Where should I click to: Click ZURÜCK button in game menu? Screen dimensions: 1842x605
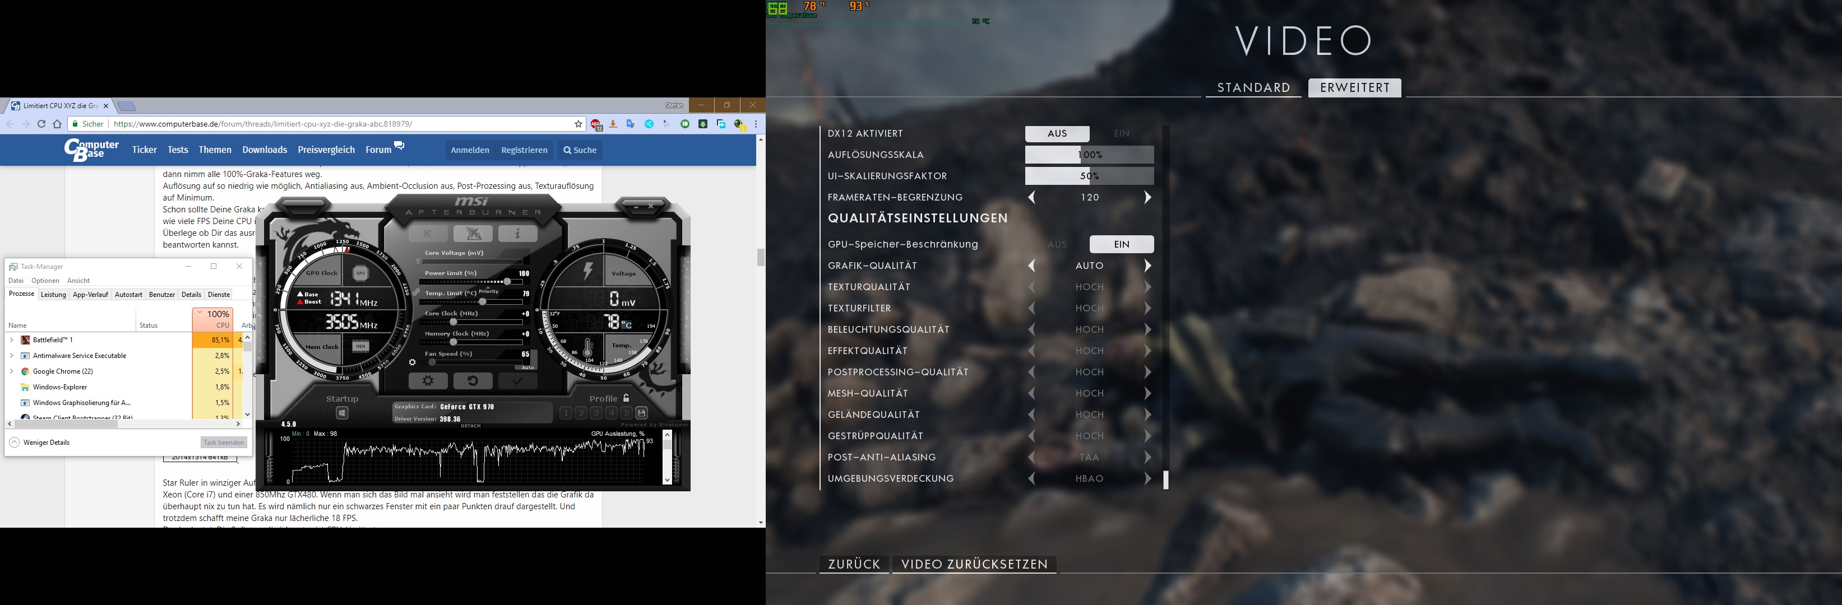click(854, 564)
